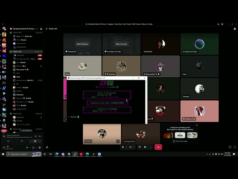Select Sir Cam-a-Lot's video tile

pos(199,111)
